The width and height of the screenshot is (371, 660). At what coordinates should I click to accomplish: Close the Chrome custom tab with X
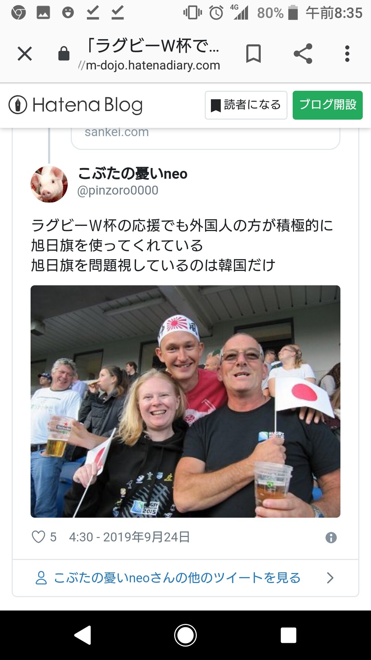point(25,54)
